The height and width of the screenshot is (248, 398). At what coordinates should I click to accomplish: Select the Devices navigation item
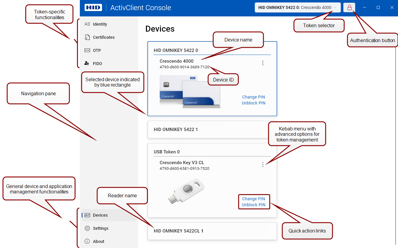(x=100, y=215)
